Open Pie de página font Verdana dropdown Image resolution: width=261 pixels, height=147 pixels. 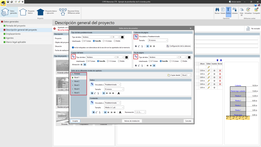[163, 57]
